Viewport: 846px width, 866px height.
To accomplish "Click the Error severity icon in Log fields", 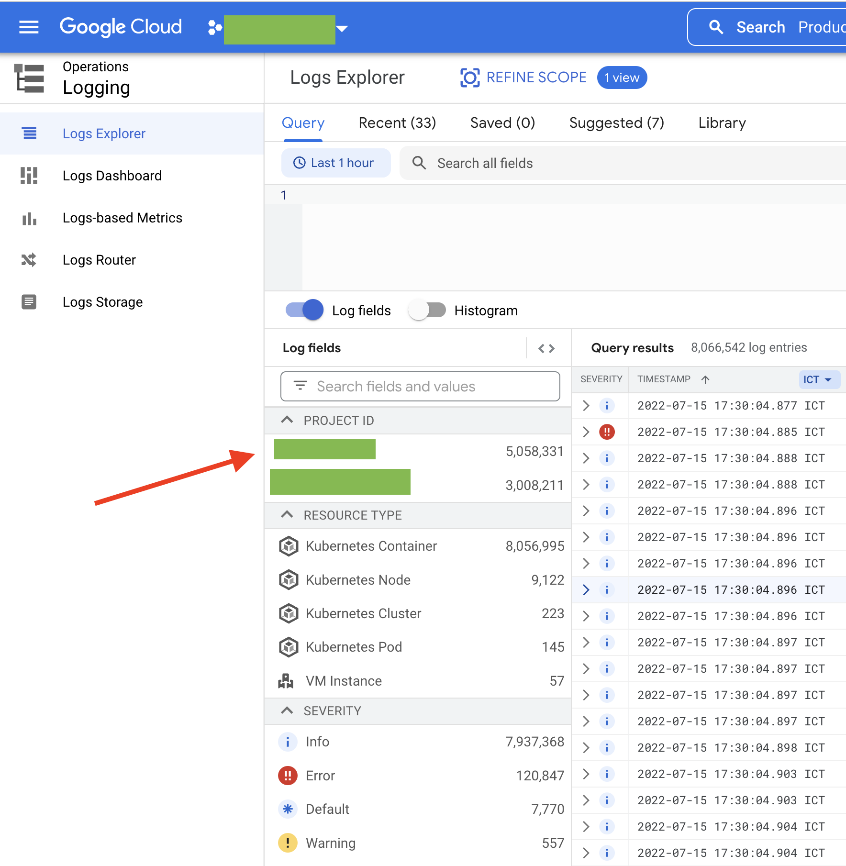I will 288,776.
